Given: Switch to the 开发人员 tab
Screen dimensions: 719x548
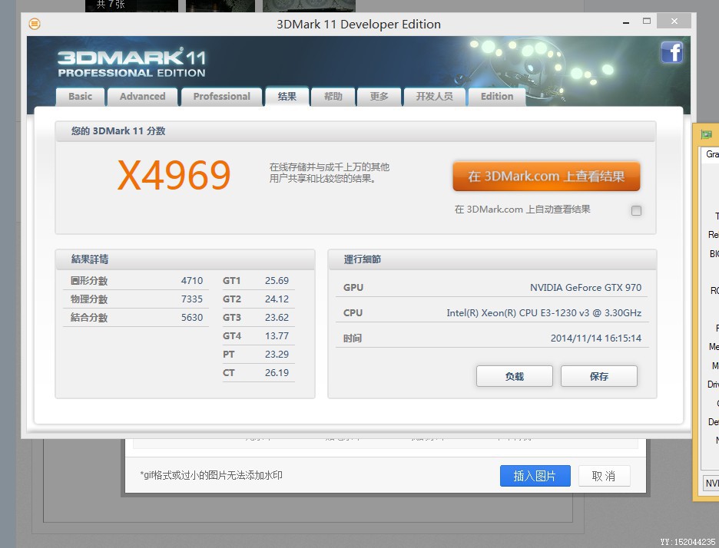Looking at the screenshot, I should (434, 97).
